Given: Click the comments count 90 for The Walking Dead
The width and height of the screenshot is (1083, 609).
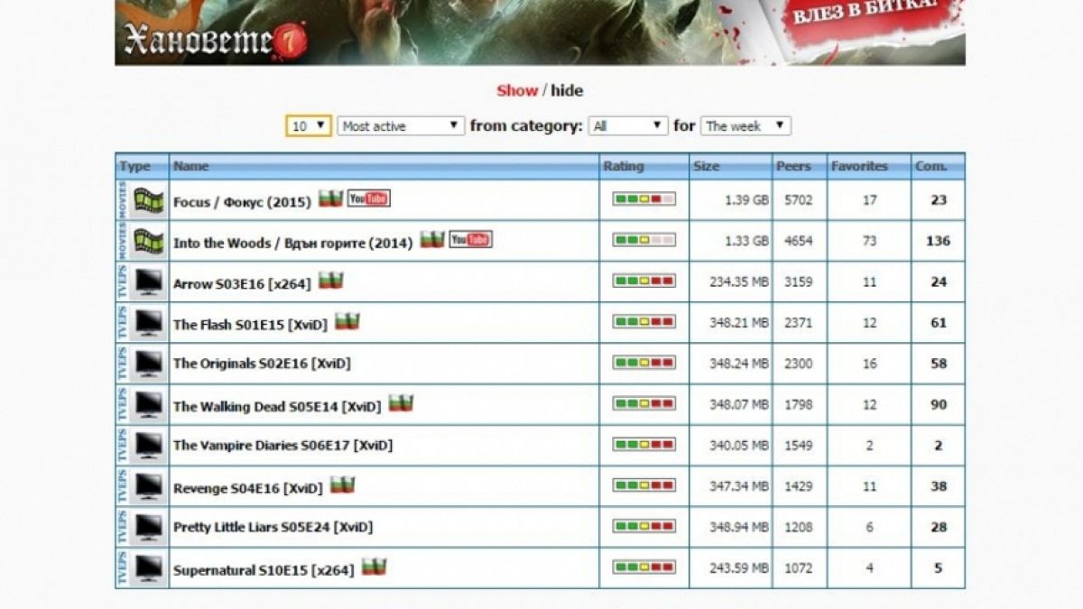Looking at the screenshot, I should [939, 404].
